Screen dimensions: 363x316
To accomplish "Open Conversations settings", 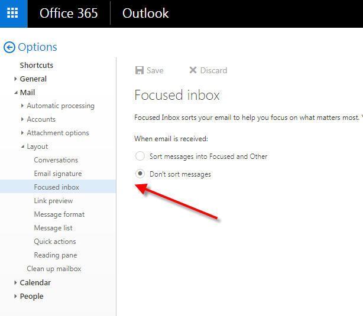I will pos(56,160).
